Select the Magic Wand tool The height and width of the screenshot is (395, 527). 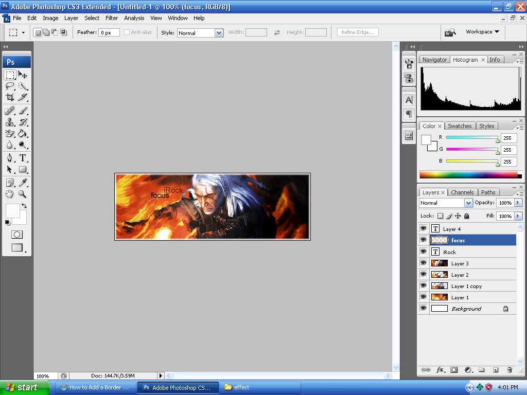[x=23, y=86]
